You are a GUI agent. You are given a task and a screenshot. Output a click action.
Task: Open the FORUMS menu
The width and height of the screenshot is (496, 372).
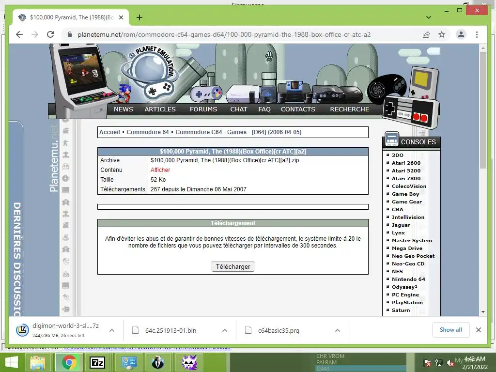[203, 109]
